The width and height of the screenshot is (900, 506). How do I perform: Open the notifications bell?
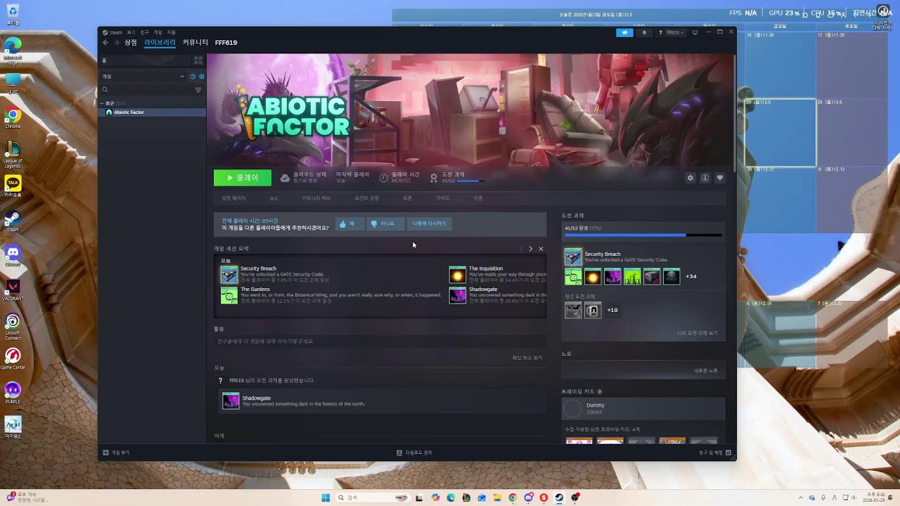point(644,32)
